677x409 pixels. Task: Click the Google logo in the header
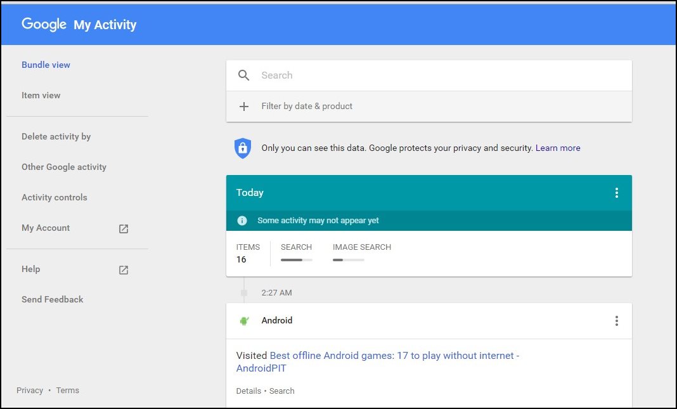click(43, 24)
